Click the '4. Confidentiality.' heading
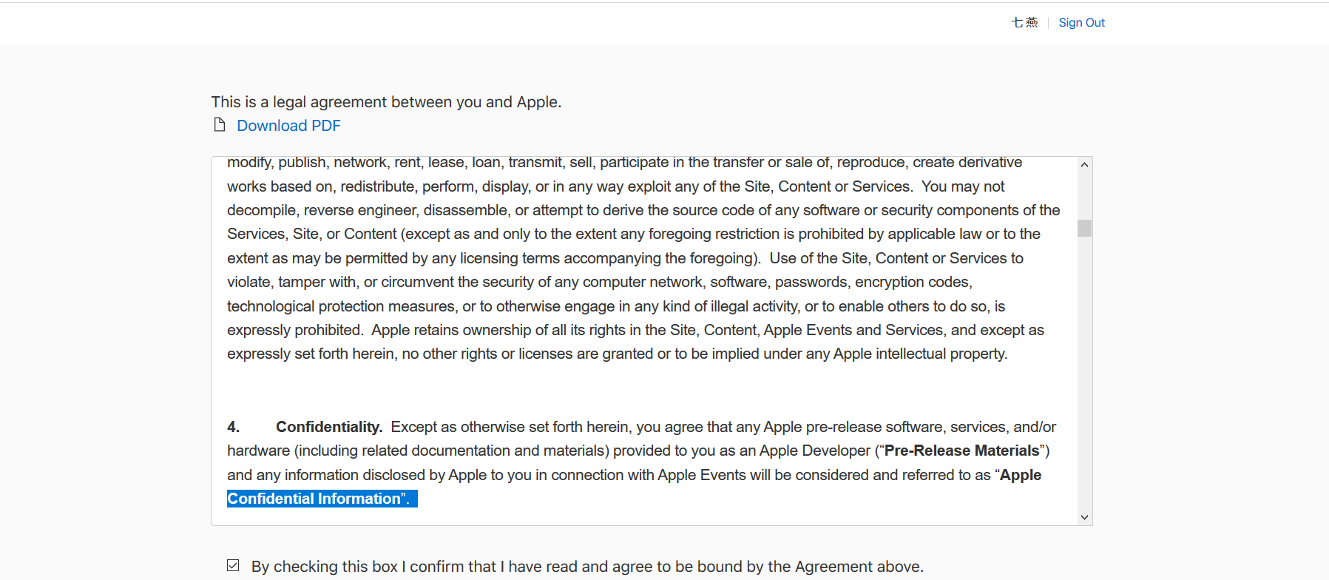Image resolution: width=1329 pixels, height=580 pixels. click(x=305, y=427)
